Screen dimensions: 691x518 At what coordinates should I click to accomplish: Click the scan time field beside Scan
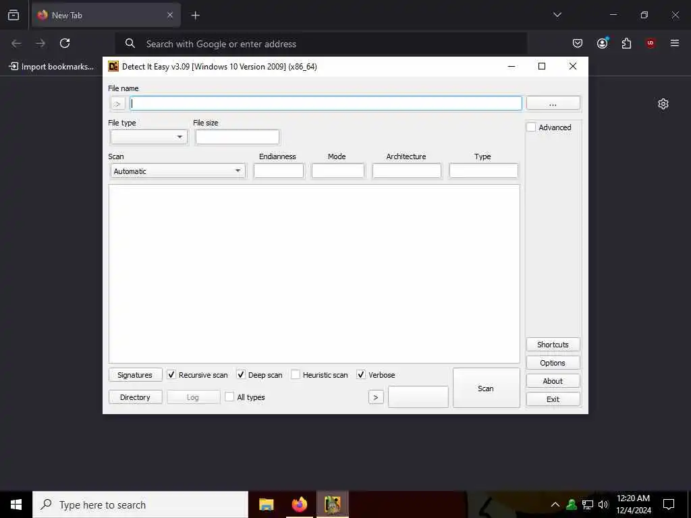click(418, 397)
